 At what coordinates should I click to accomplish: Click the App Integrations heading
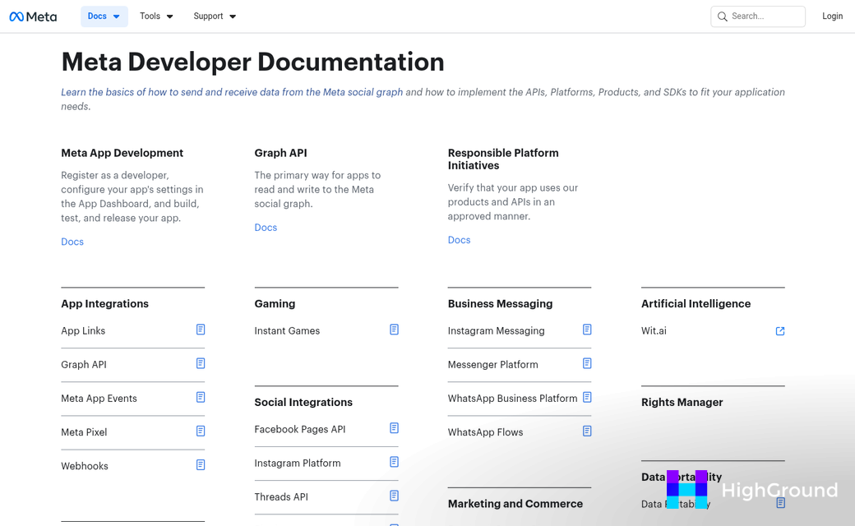pos(104,303)
